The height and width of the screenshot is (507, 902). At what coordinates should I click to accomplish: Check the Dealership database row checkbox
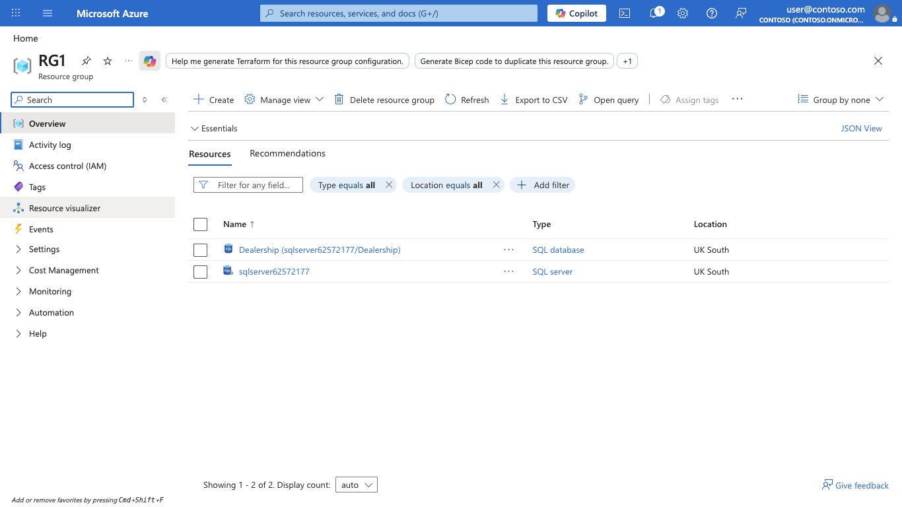pyautogui.click(x=201, y=250)
